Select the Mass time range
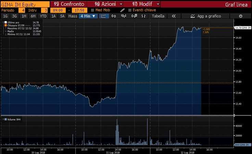The width and height of the screenshot is (252, 154). [73, 16]
